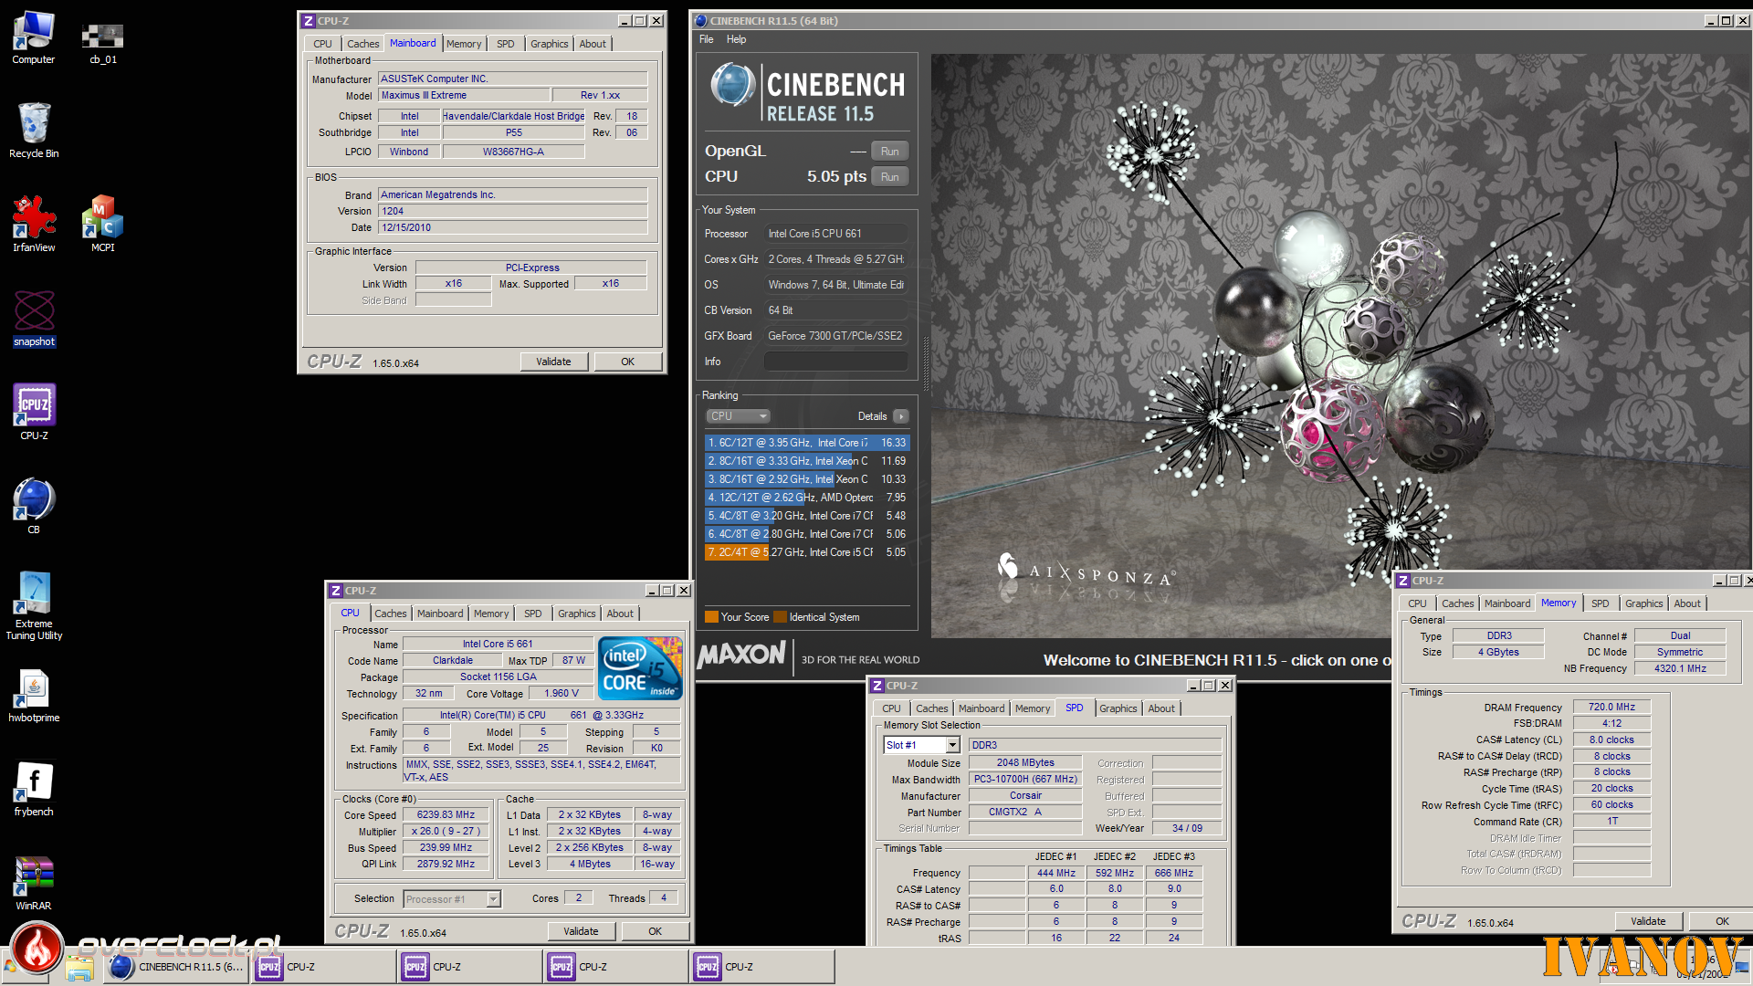Launch the MCPI desktop shortcut
Viewport: 1753px width, 986px height.
[x=102, y=224]
